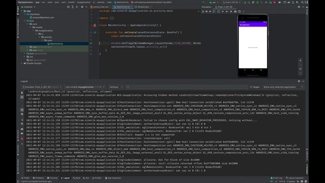
Task: Open TODO tool window
Action: tap(25, 178)
